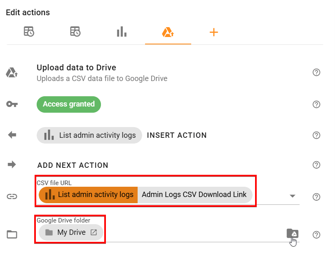This screenshot has height=255, width=335.
Task: Open My Drive in a new window
Action: click(x=93, y=232)
